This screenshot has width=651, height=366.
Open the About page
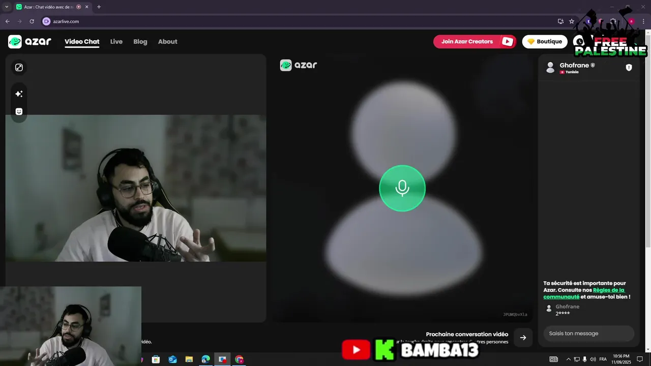tap(167, 42)
